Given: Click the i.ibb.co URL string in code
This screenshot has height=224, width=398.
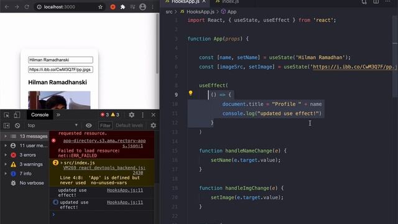Looking at the screenshot, I should (x=355, y=67).
